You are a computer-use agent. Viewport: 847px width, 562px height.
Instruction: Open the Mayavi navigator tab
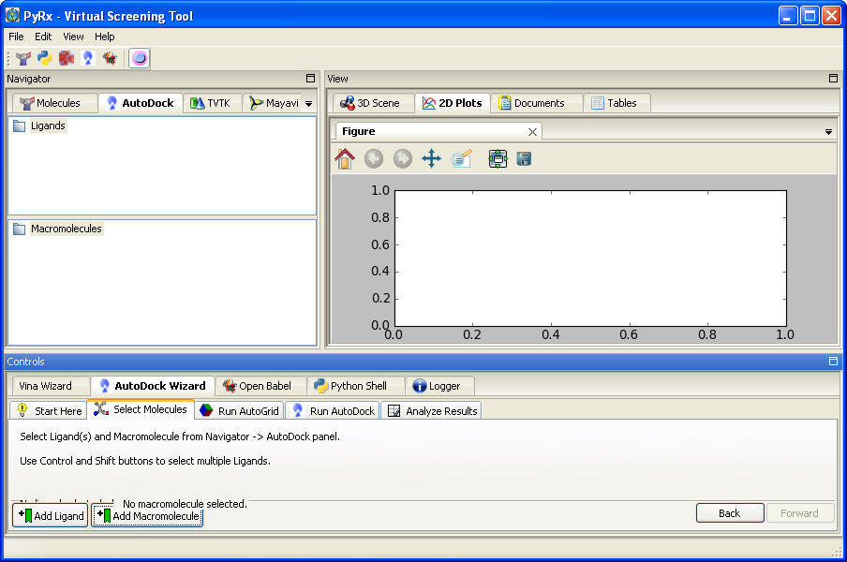(x=273, y=103)
